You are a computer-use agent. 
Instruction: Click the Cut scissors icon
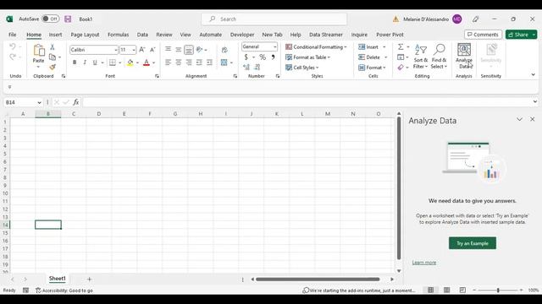[x=53, y=47]
